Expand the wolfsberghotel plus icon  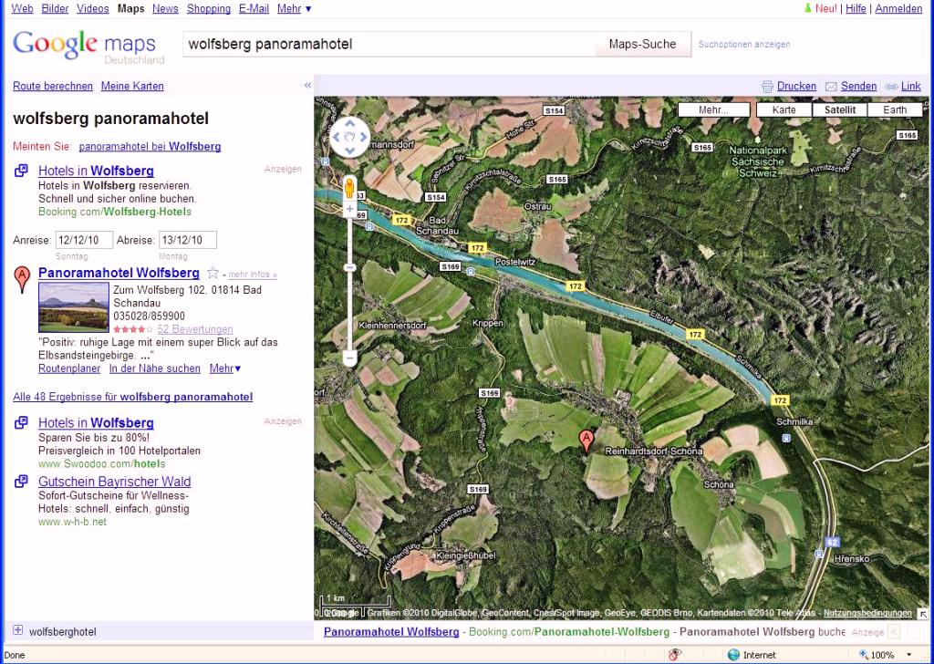click(17, 630)
